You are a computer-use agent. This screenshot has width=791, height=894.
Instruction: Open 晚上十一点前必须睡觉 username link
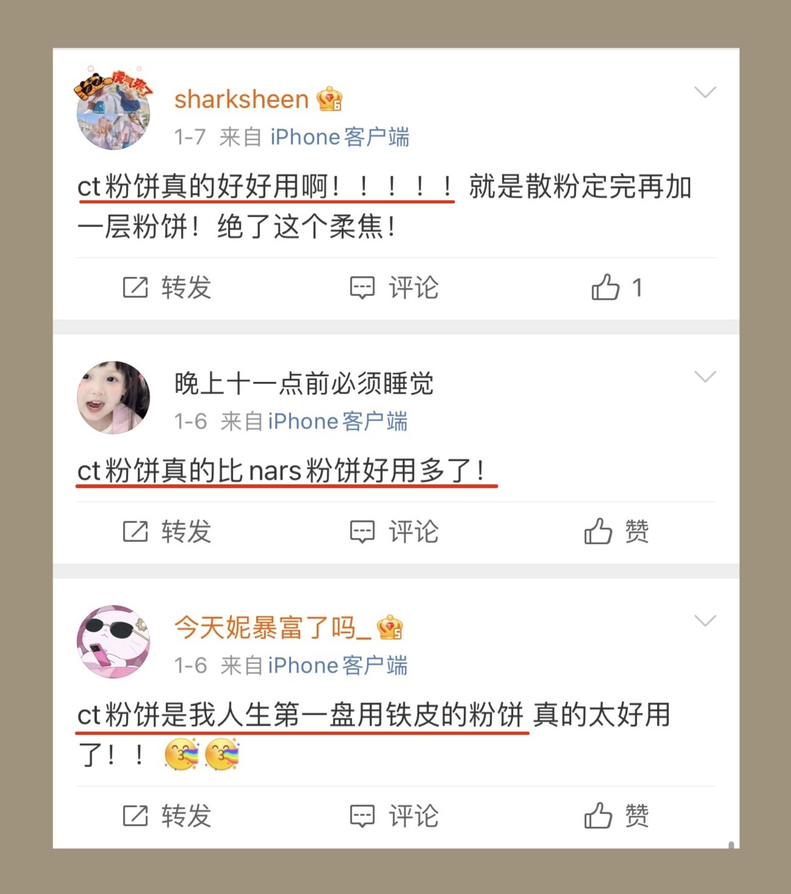(304, 383)
